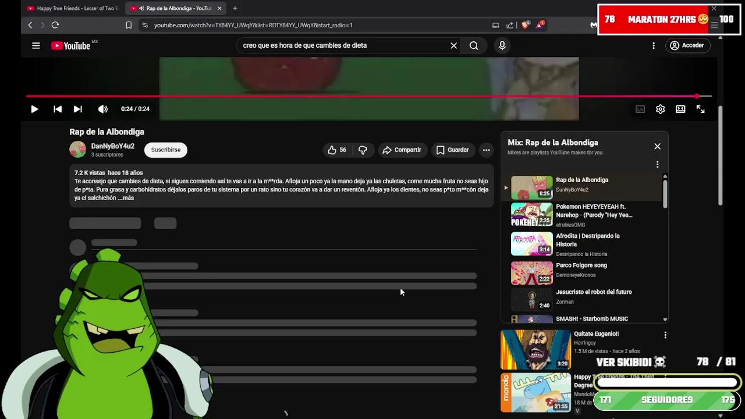
Task: Open the Mix playlist options menu
Action: (x=657, y=164)
